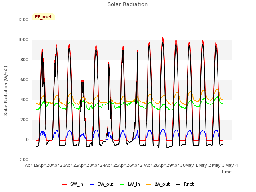Click the green LW_in legend color marker
Screen dimensions: 256x192
tap(122, 185)
